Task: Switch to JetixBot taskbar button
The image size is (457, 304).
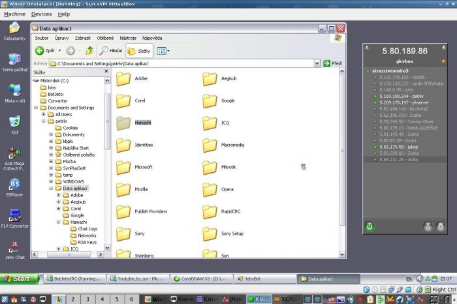Action: [265, 279]
